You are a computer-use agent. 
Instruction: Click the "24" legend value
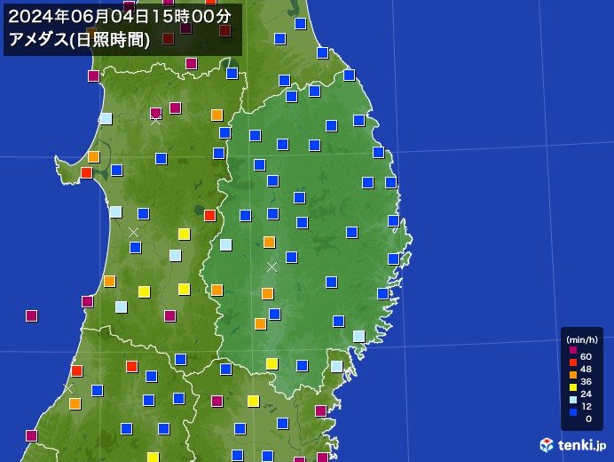[x=586, y=394]
